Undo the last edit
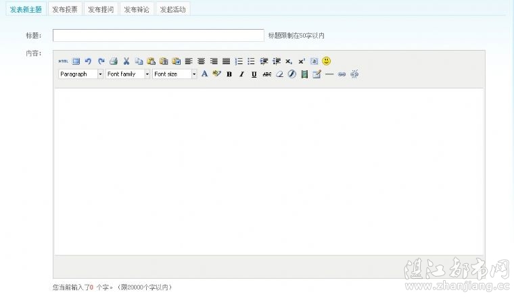This screenshot has width=514, height=297. tap(88, 61)
